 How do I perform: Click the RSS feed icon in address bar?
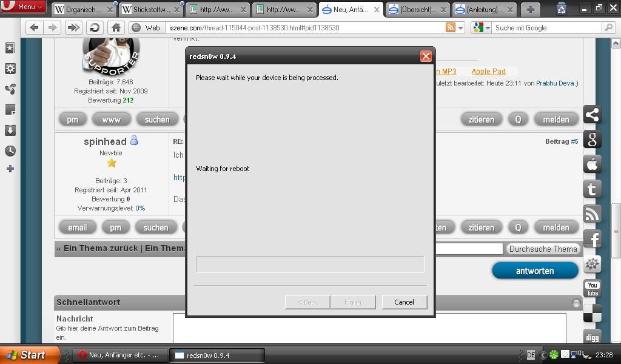pos(451,28)
